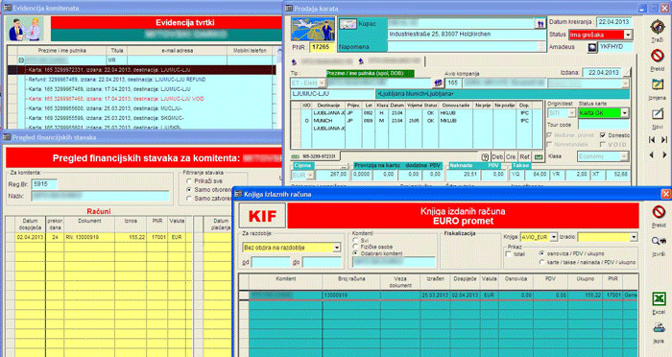Open the Tip 'ET - Elekt' dropdown
The width and height of the screenshot is (672, 357).
coord(322,83)
